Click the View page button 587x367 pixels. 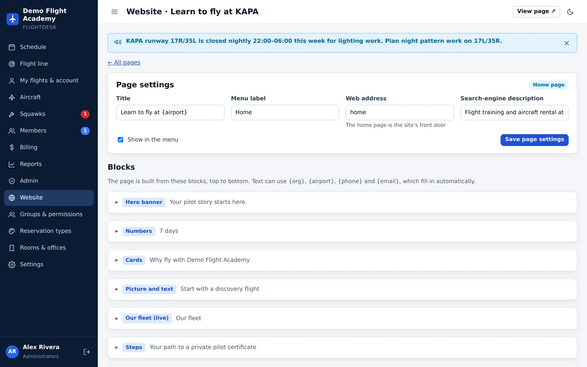(x=536, y=12)
